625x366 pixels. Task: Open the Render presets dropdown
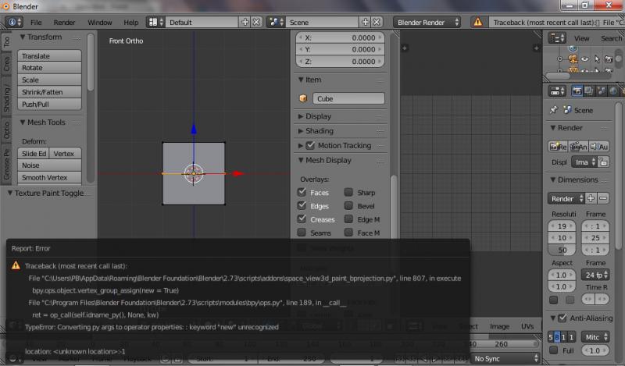pyautogui.click(x=566, y=198)
